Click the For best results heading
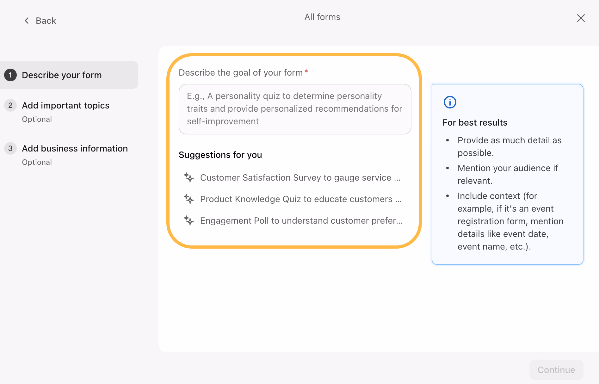Screen dimensions: 599x384 [x=475, y=122]
